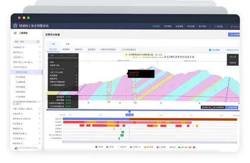Viewport: 250px width, 163px height.
Task: Click the horizontal scrollbar under the timeline chart
Action: pyautogui.click(x=150, y=142)
